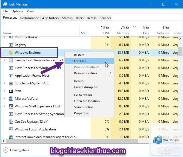Image resolution: width=183 pixels, height=157 pixels.
Task: Click the Microsoft Word icon
Action: pyautogui.click(x=11, y=99)
